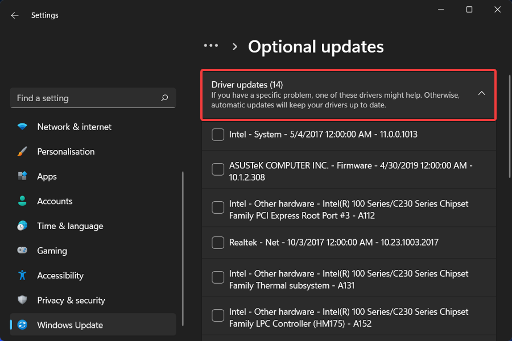Screen dimensions: 512x341
Task: Open Apps settings page
Action: point(93,176)
